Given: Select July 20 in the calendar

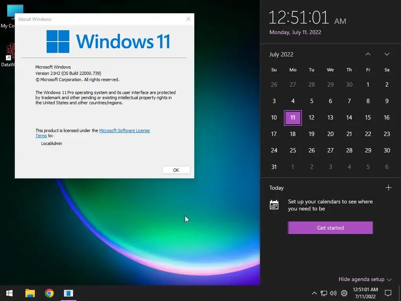Looking at the screenshot, I should [331, 134].
